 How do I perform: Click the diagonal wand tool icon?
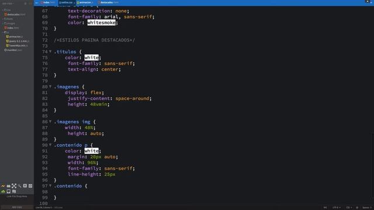(x=19, y=186)
